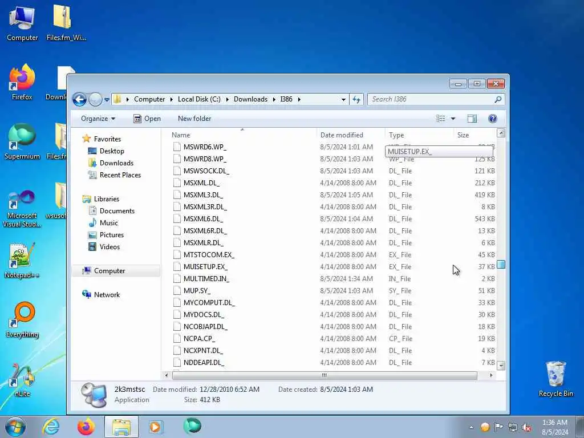Click Windows Explorer taskbar button
584x438 pixels.
coord(121,427)
